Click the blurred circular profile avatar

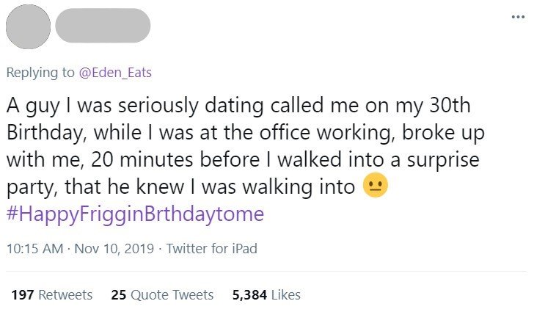pos(28,28)
